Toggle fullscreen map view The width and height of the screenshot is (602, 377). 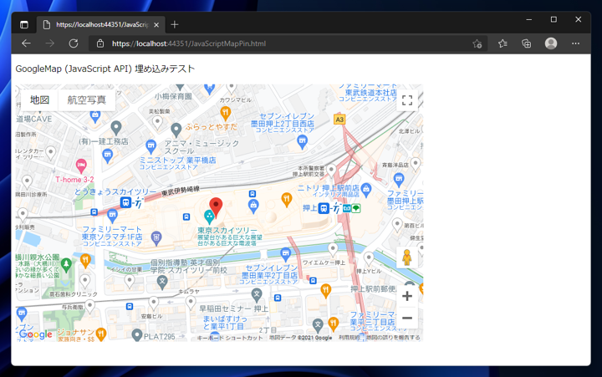pyautogui.click(x=407, y=100)
